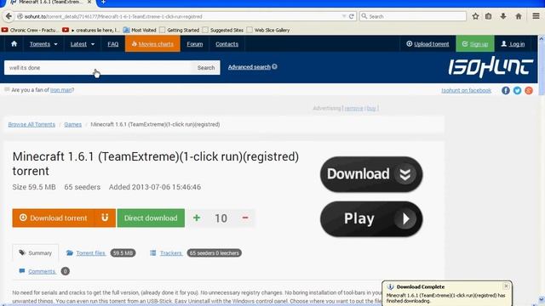Image resolution: width=545 pixels, height=306 pixels.
Task: Click the Log in link
Action: [513, 44]
